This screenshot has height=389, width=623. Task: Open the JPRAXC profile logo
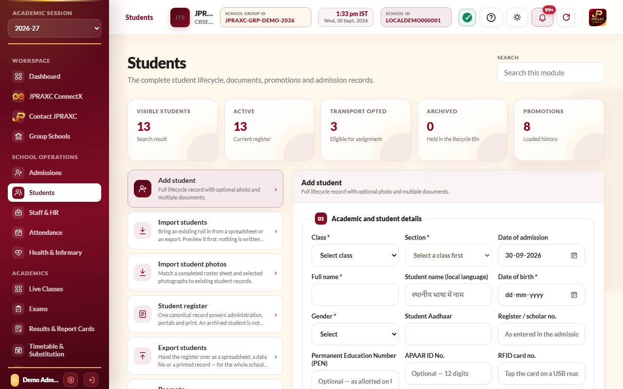coord(598,18)
